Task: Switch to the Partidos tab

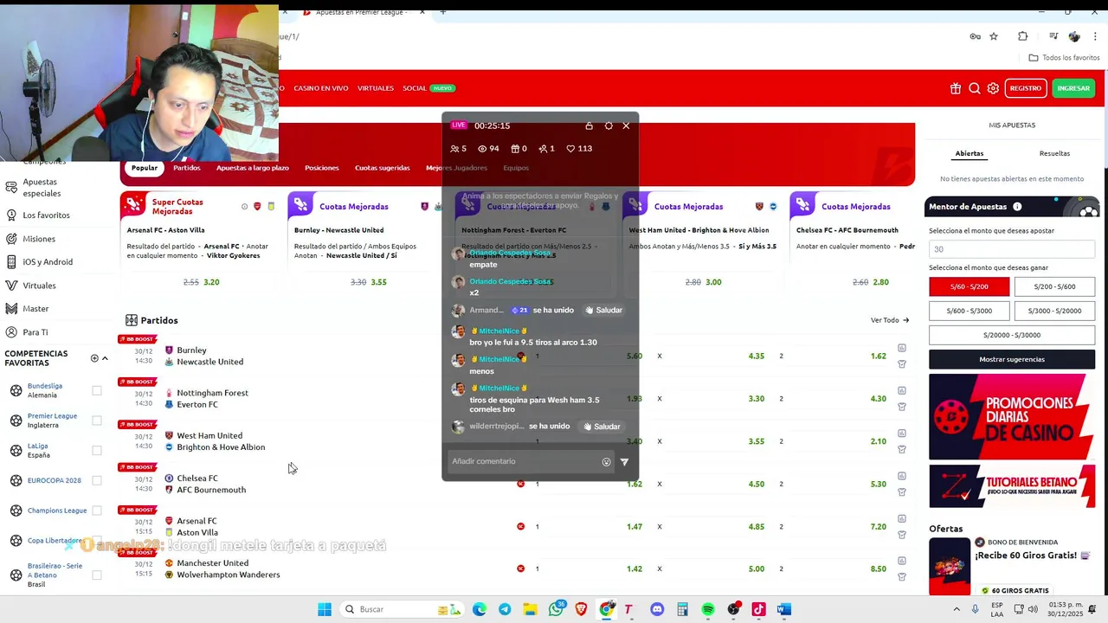Action: (x=186, y=168)
